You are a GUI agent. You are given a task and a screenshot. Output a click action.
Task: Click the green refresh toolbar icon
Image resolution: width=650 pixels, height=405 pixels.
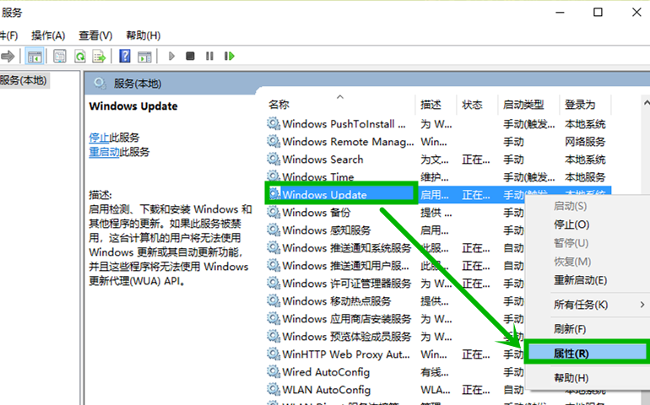click(x=79, y=56)
